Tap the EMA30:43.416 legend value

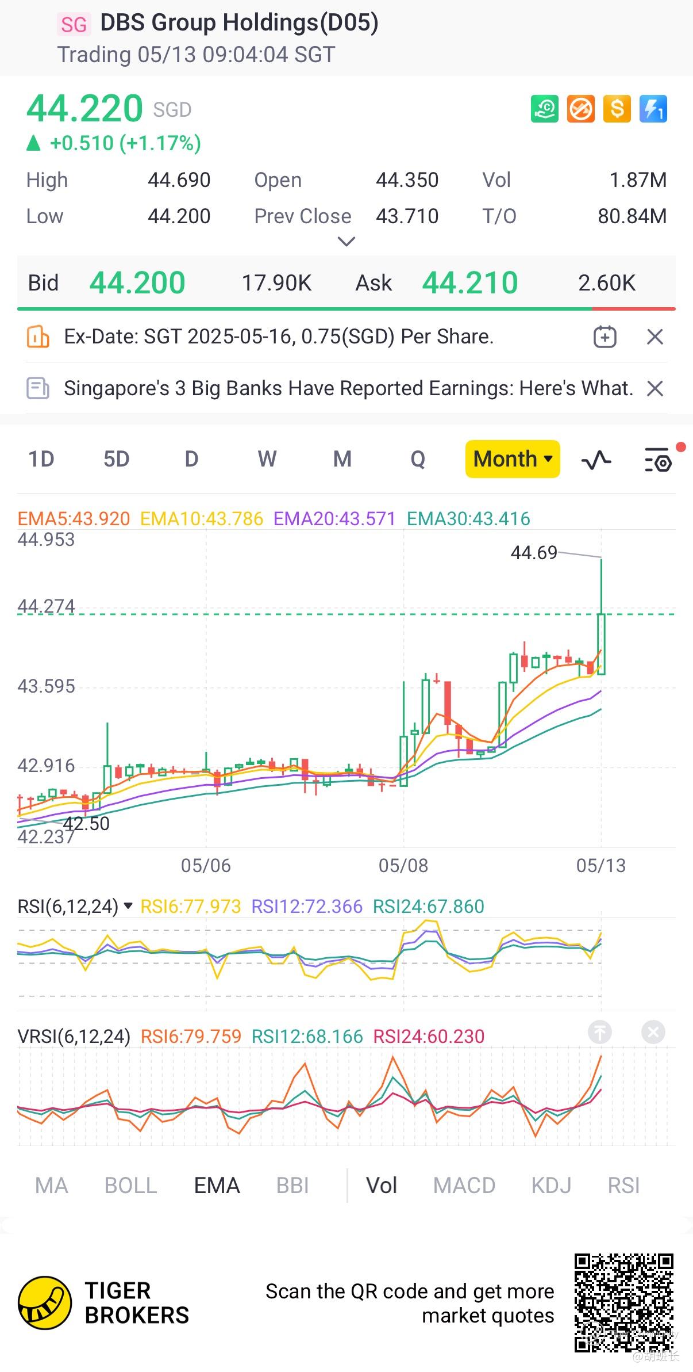[468, 519]
